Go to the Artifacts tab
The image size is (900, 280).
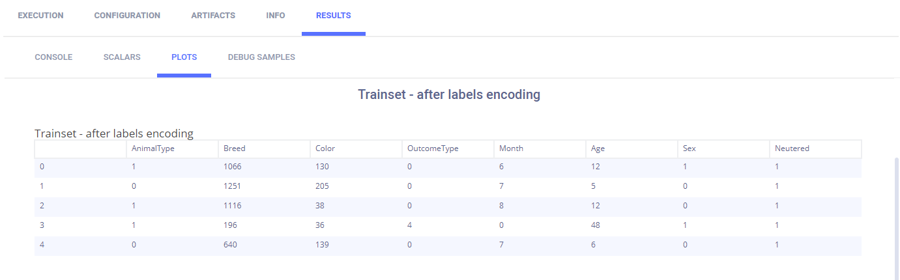pyautogui.click(x=213, y=16)
